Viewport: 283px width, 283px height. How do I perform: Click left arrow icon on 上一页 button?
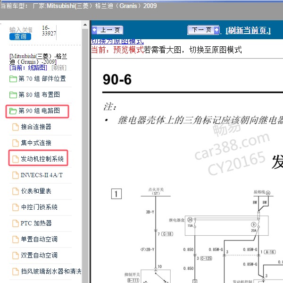[x=95, y=30]
